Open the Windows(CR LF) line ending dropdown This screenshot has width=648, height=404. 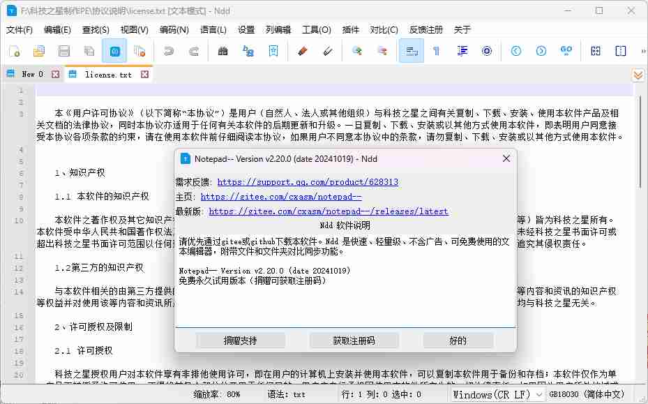coord(498,394)
